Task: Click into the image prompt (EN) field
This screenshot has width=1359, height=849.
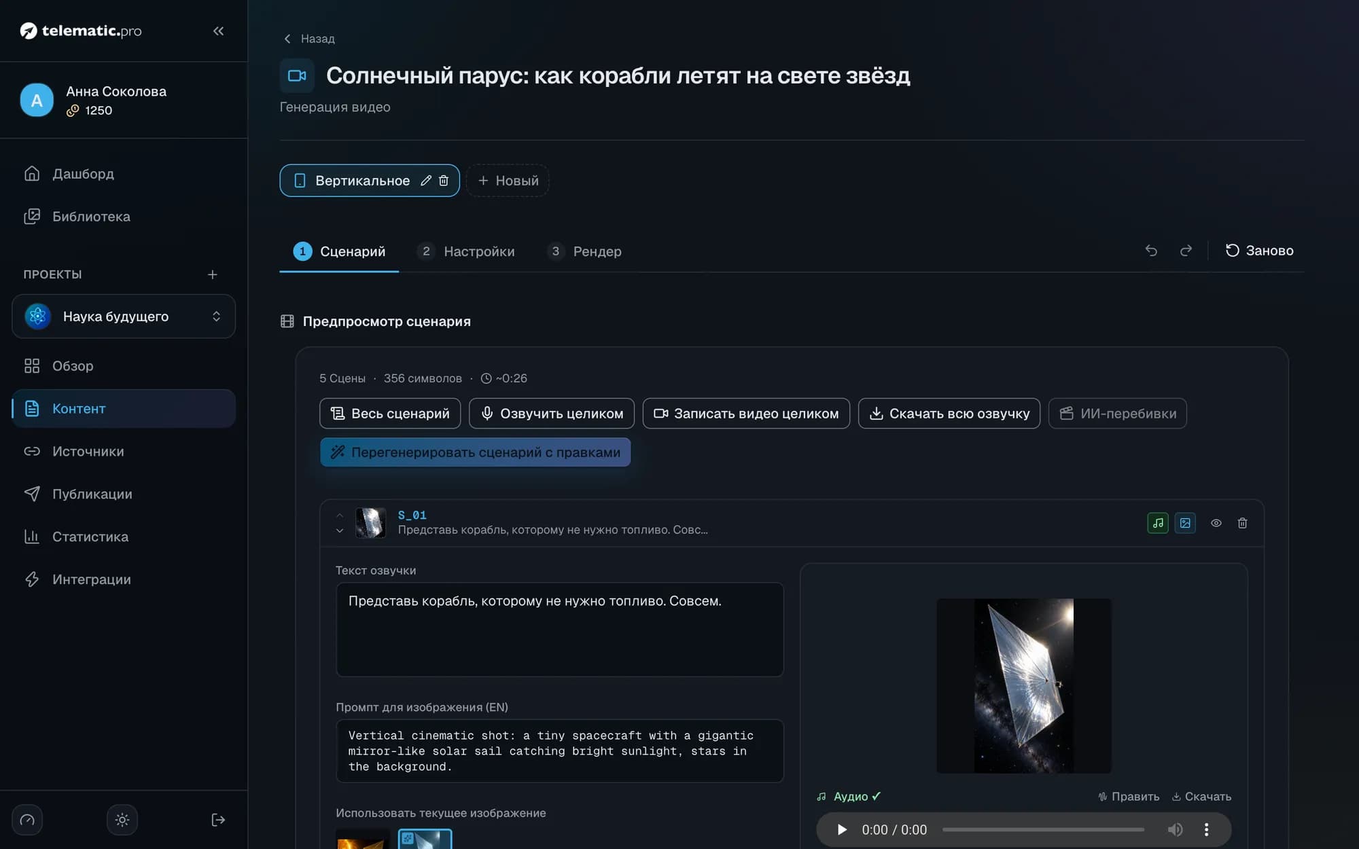Action: [560, 751]
